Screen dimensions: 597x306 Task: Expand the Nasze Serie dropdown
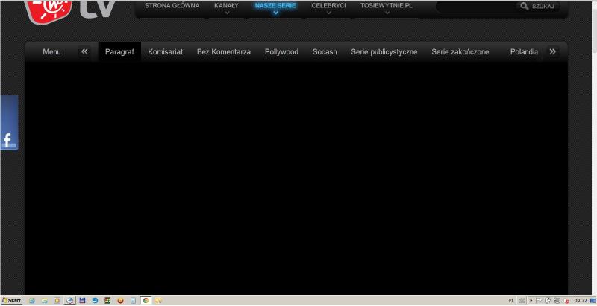[x=275, y=7]
